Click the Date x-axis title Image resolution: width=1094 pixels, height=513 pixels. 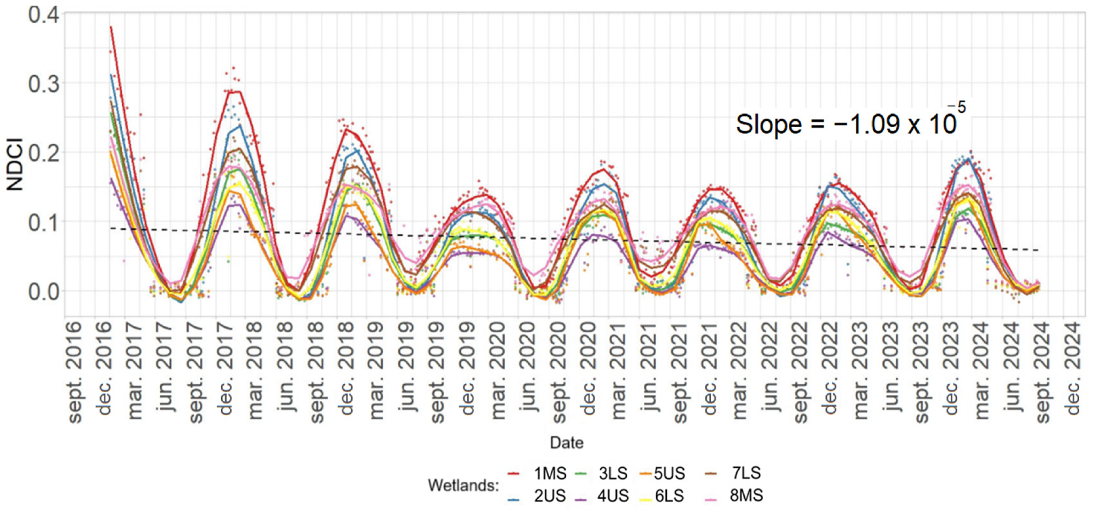point(567,443)
